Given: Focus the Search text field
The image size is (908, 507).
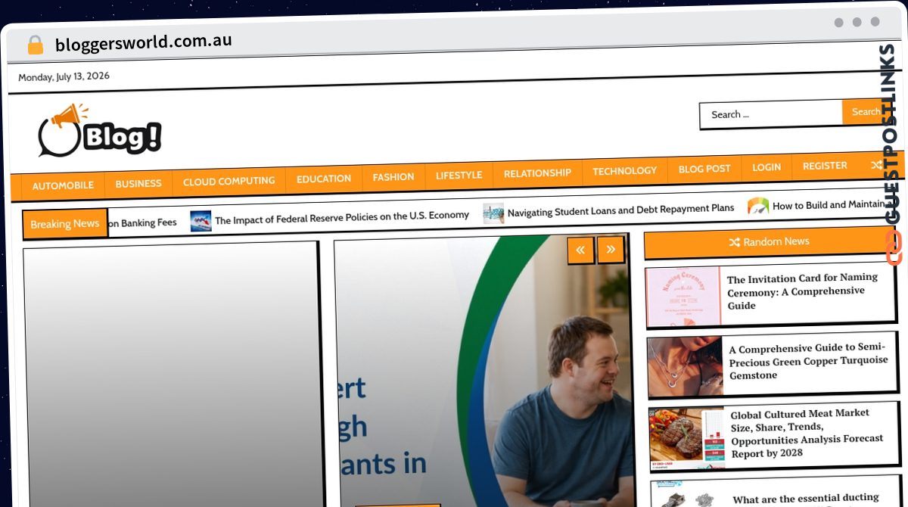Looking at the screenshot, I should (x=771, y=114).
